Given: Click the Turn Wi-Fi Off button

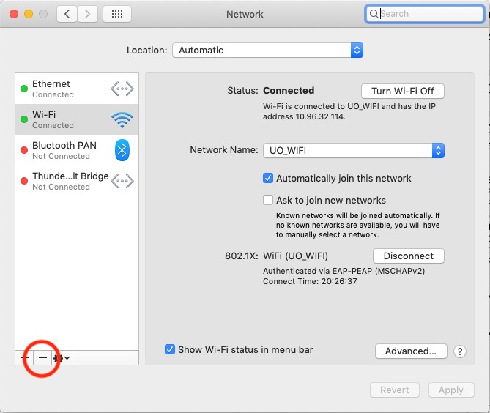Looking at the screenshot, I should click(x=402, y=91).
